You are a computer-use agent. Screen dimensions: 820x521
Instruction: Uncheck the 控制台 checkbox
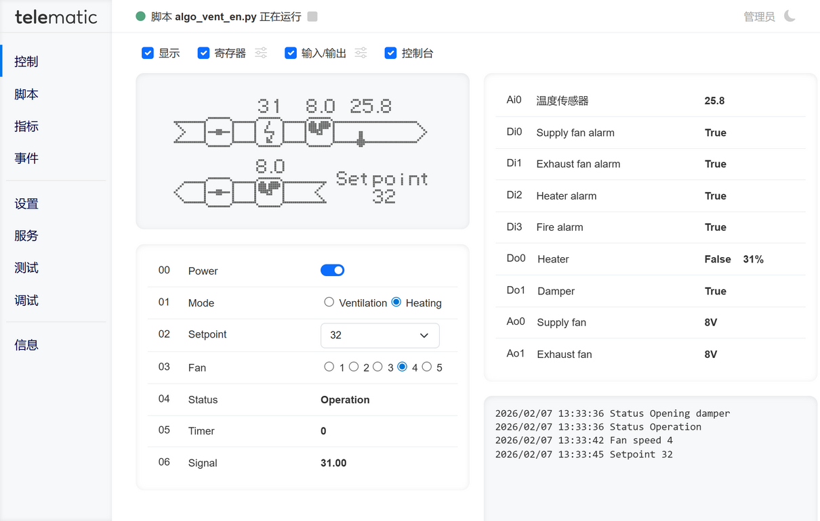(390, 53)
